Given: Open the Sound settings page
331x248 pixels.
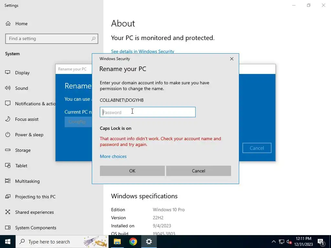Looking at the screenshot, I should [21, 88].
